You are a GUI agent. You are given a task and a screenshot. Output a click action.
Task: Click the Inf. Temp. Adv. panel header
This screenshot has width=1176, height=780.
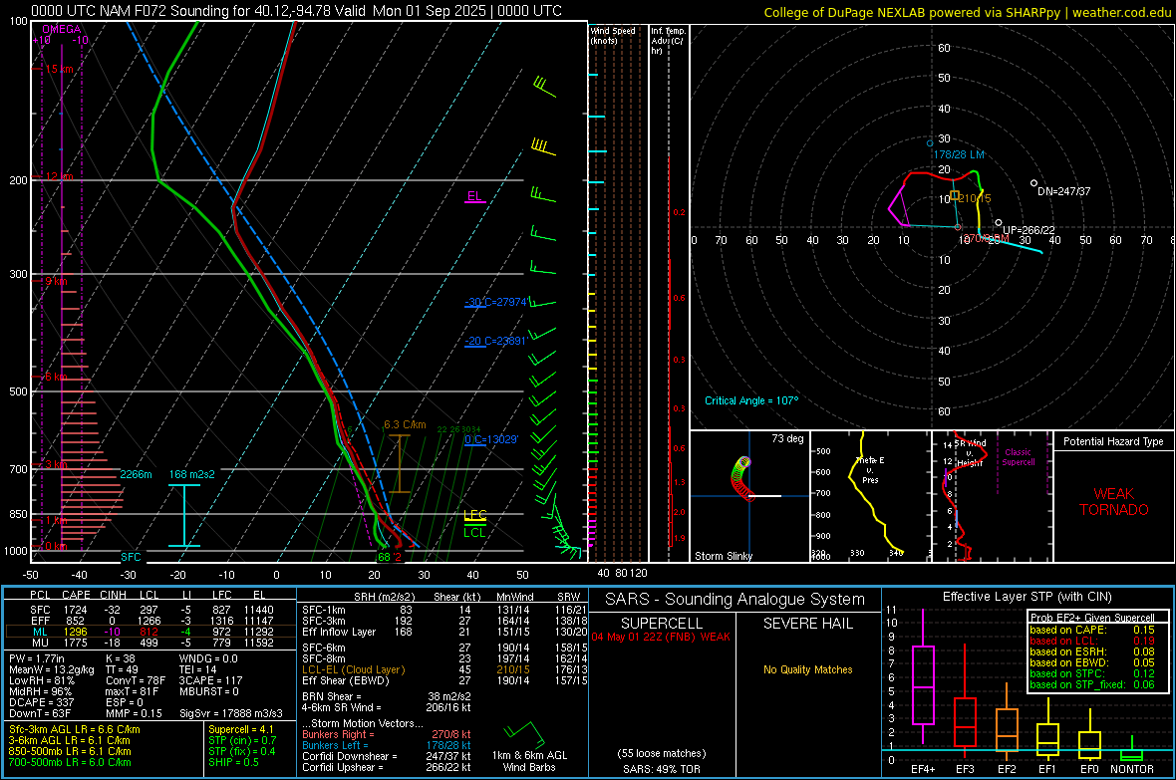[x=668, y=41]
